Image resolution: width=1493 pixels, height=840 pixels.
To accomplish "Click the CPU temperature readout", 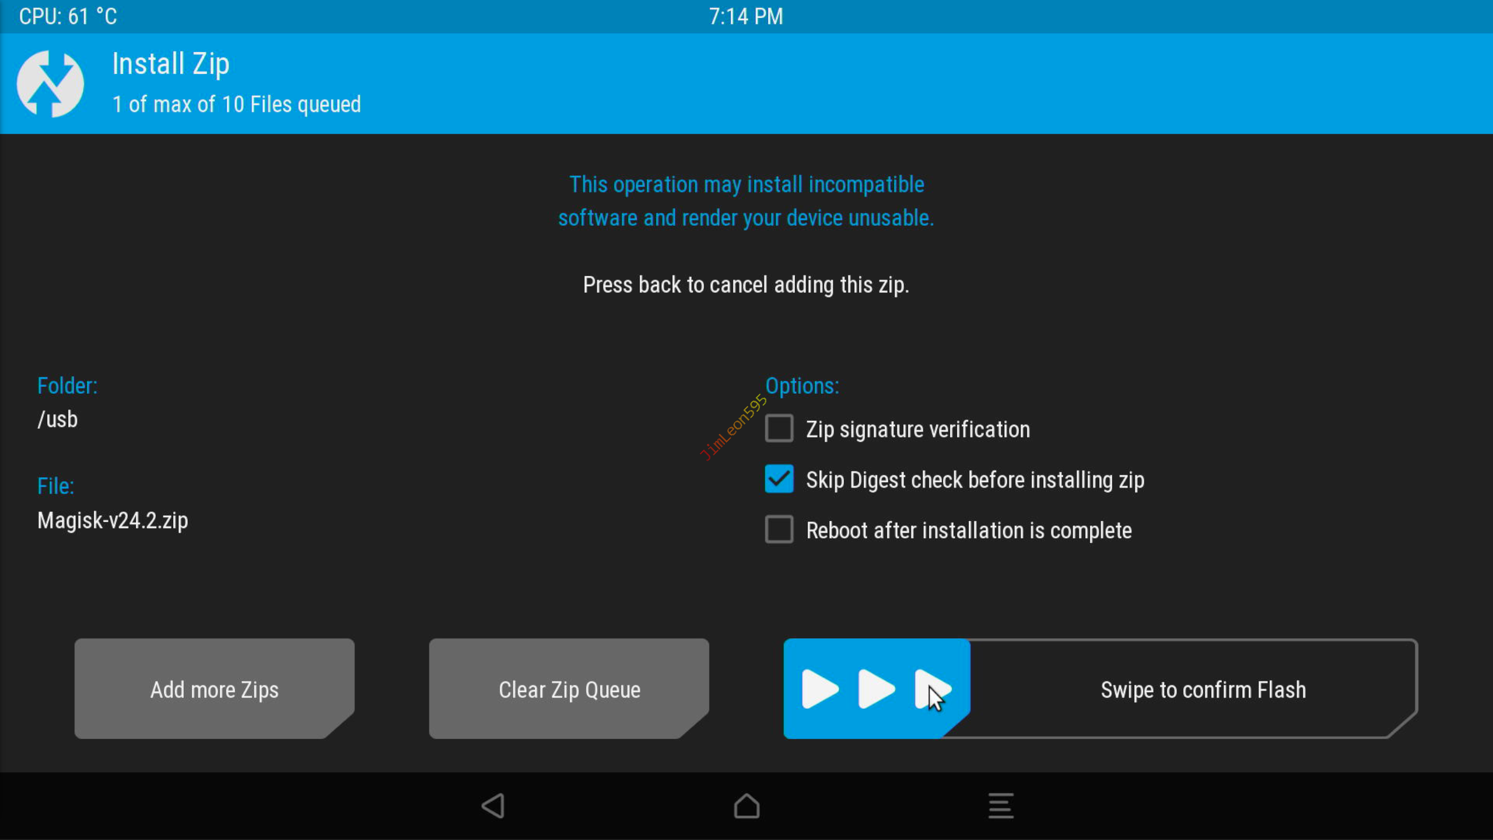I will point(68,16).
